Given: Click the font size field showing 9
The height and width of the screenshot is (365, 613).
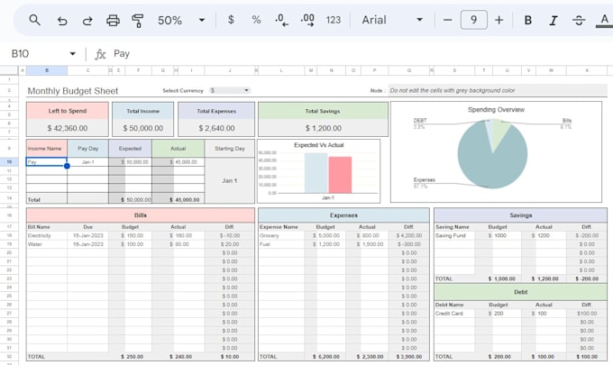Looking at the screenshot, I should [474, 20].
